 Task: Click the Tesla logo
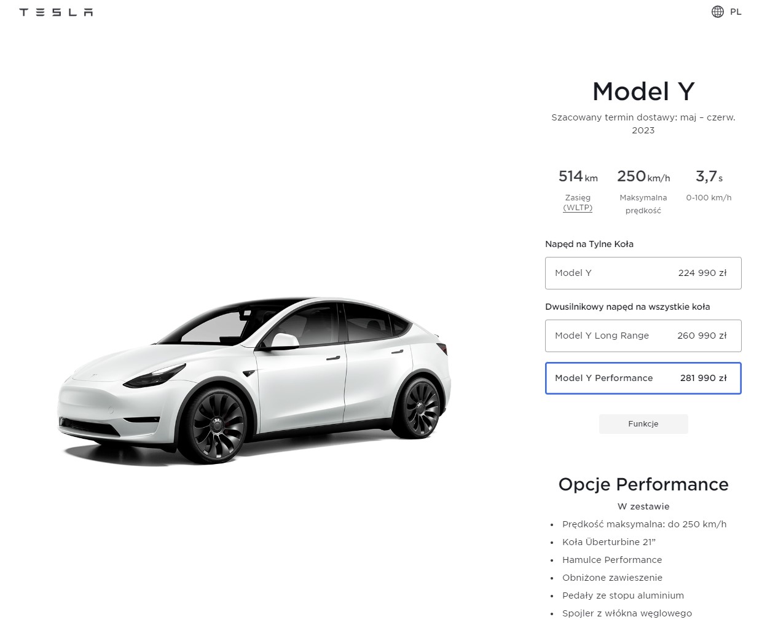coord(56,12)
